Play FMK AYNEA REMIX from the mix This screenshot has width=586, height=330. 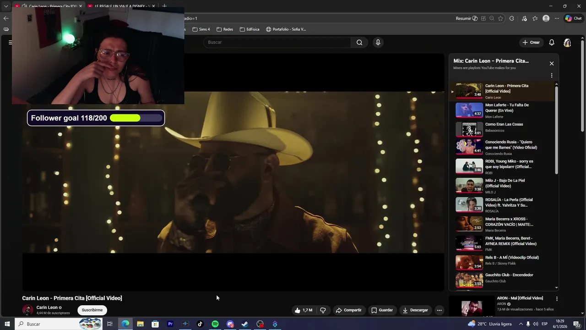tap(501, 243)
